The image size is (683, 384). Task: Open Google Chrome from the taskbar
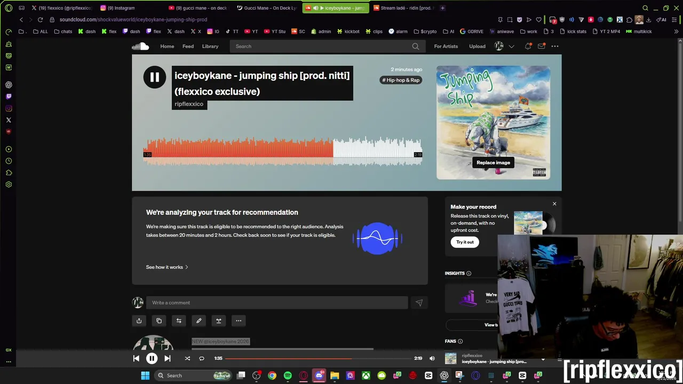coord(272,375)
